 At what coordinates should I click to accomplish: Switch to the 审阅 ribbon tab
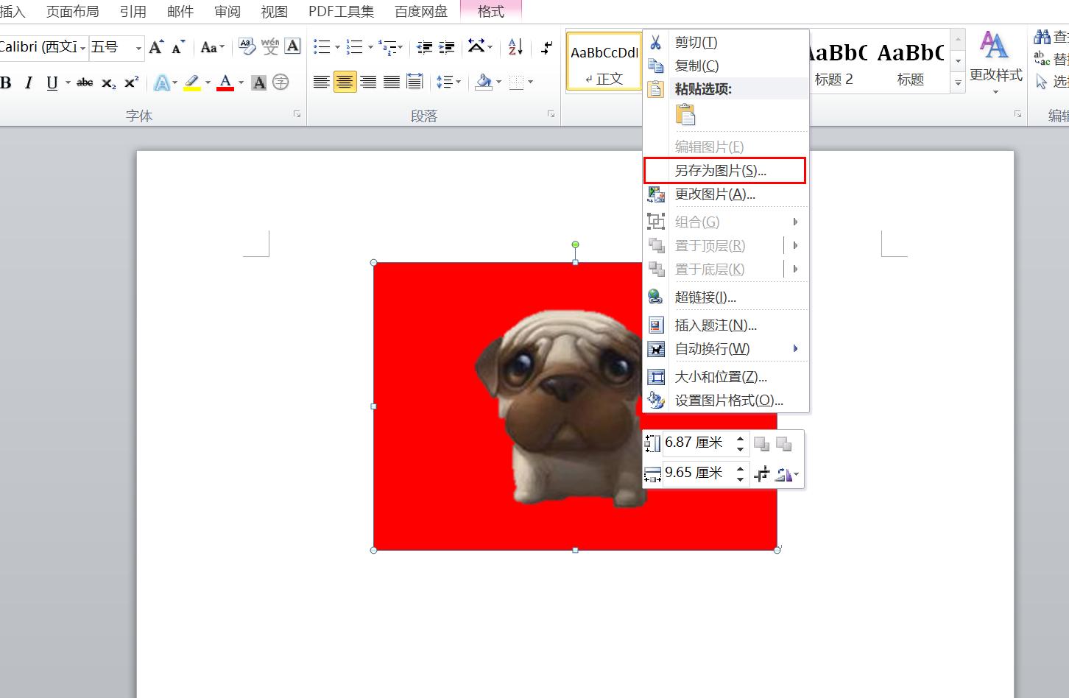[227, 11]
